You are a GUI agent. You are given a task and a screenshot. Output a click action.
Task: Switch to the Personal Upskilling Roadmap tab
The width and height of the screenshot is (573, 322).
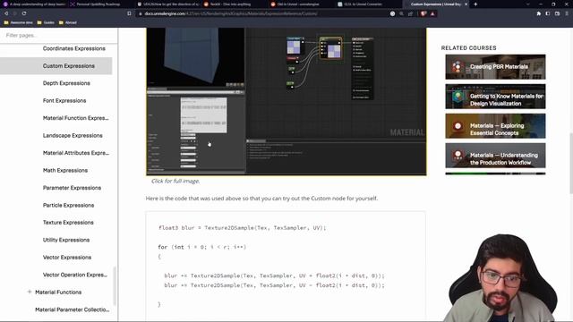pyautogui.click(x=101, y=4)
